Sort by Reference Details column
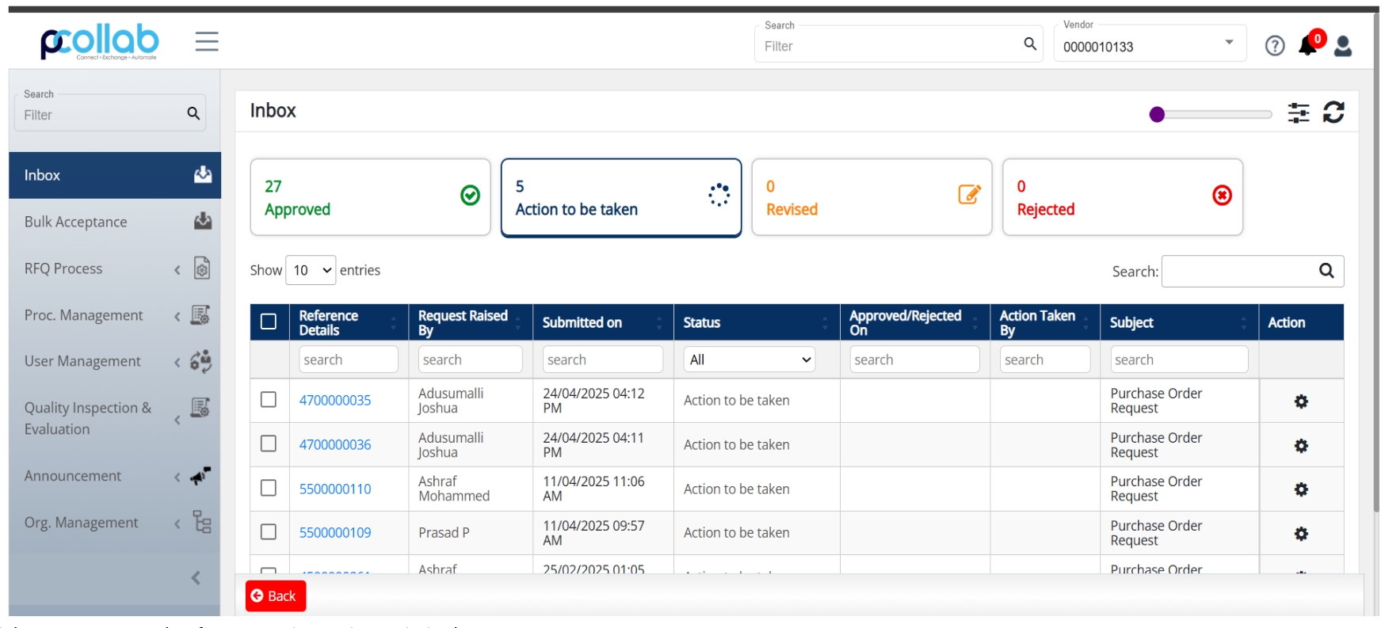 click(x=349, y=322)
